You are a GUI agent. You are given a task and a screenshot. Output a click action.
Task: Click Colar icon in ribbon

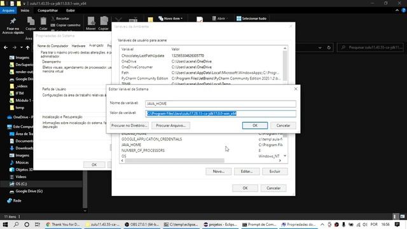tap(43, 21)
